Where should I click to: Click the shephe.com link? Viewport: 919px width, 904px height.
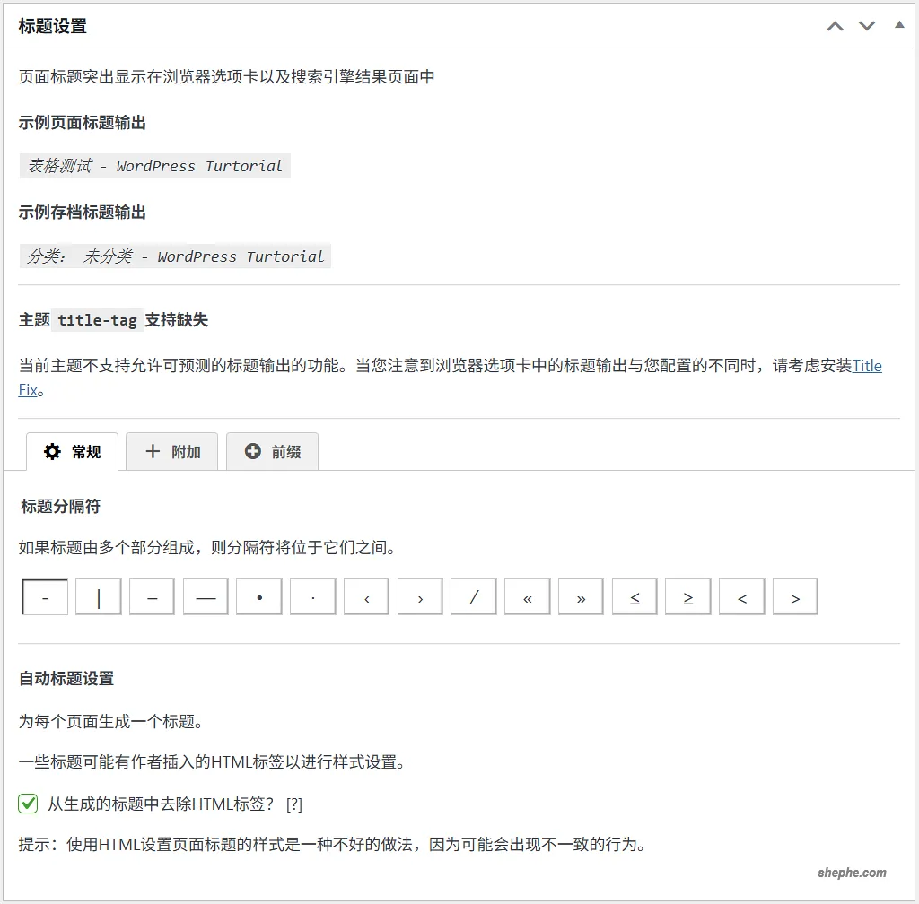click(852, 872)
